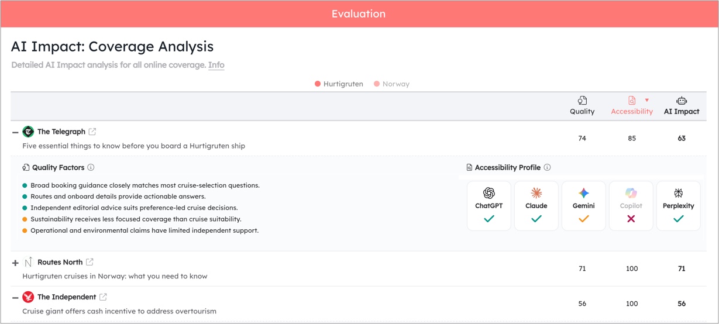Click 'Operational and environmental claims' factor
The image size is (719, 324).
tap(145, 230)
